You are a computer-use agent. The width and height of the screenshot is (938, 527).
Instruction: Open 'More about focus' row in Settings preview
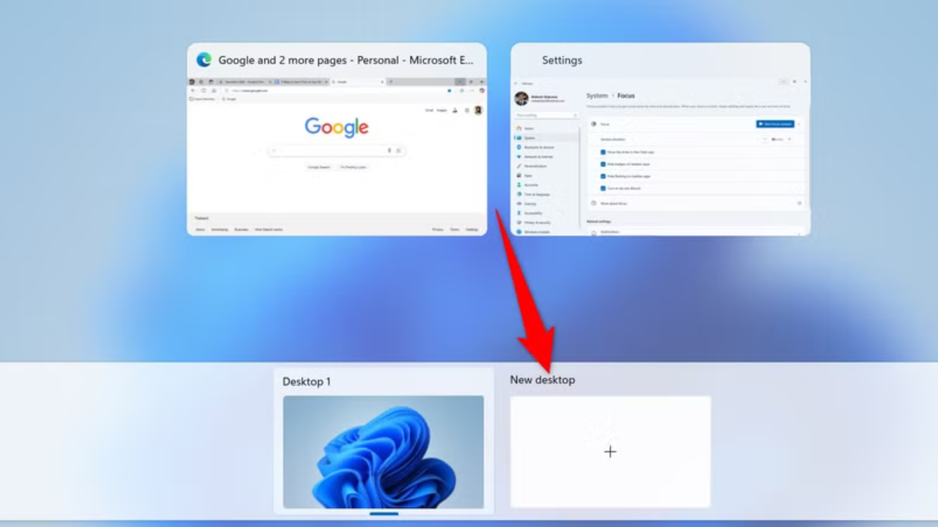[696, 203]
